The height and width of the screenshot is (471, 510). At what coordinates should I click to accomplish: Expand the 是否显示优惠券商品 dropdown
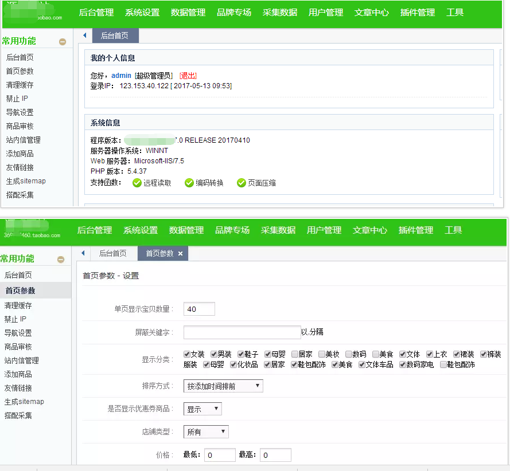(x=203, y=409)
